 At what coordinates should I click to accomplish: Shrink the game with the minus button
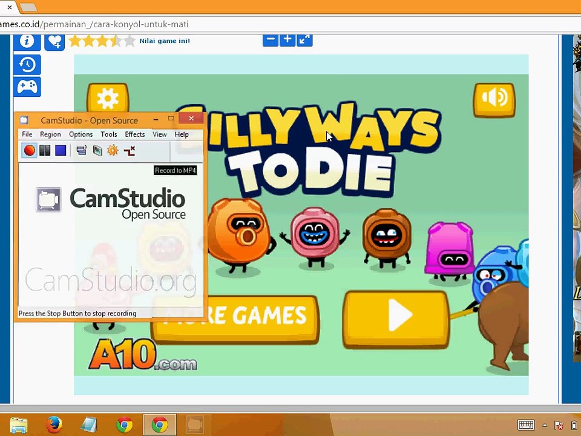271,40
